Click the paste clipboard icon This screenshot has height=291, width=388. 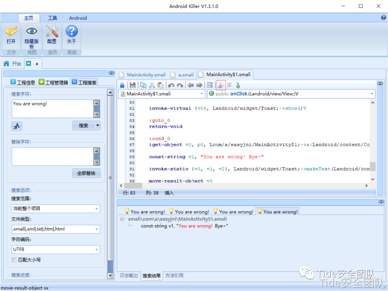point(160,85)
